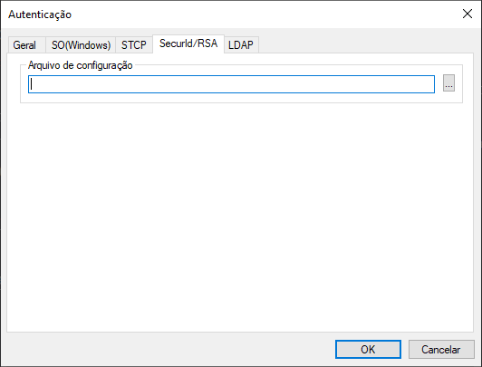
Task: Click the Arquivo de configuração group label
Action: coord(81,65)
